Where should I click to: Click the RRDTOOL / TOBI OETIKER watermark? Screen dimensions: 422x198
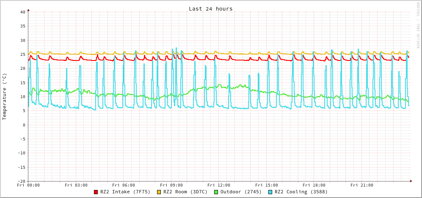click(x=418, y=25)
